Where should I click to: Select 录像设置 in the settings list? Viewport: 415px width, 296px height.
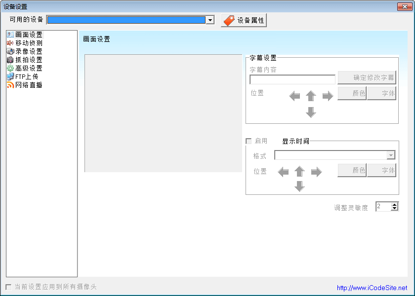point(29,51)
